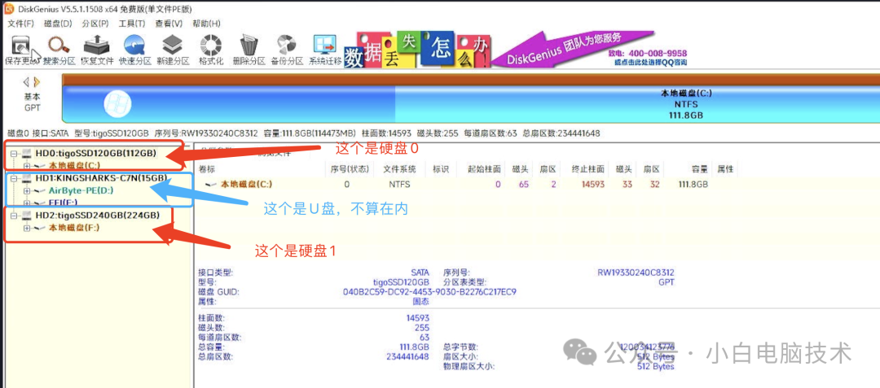
Task: Click the 固态 attribute value
Action: tap(421, 301)
